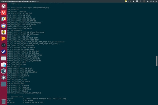Click the System Info heading
158x105 pixels.
click(x=15, y=97)
